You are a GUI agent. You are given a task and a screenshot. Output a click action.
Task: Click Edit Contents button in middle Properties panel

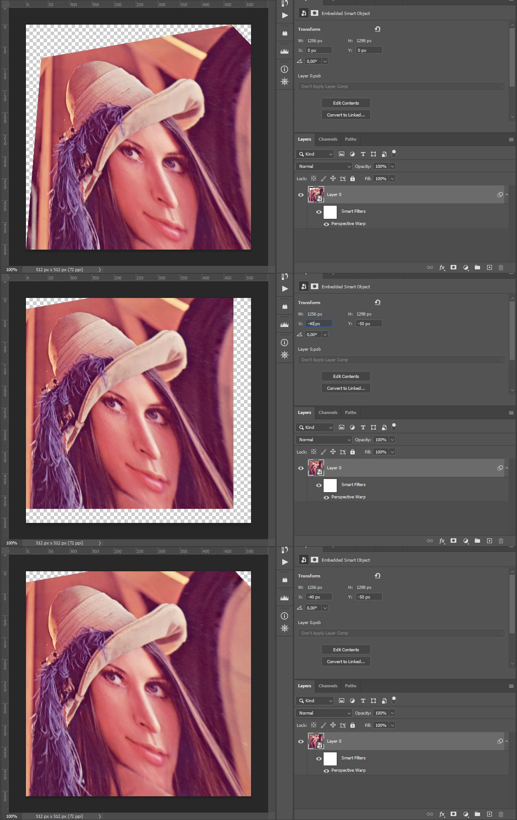346,377
